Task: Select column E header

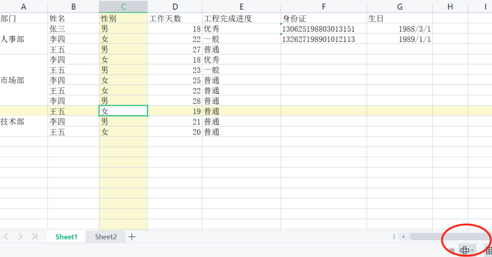Action: click(x=242, y=6)
